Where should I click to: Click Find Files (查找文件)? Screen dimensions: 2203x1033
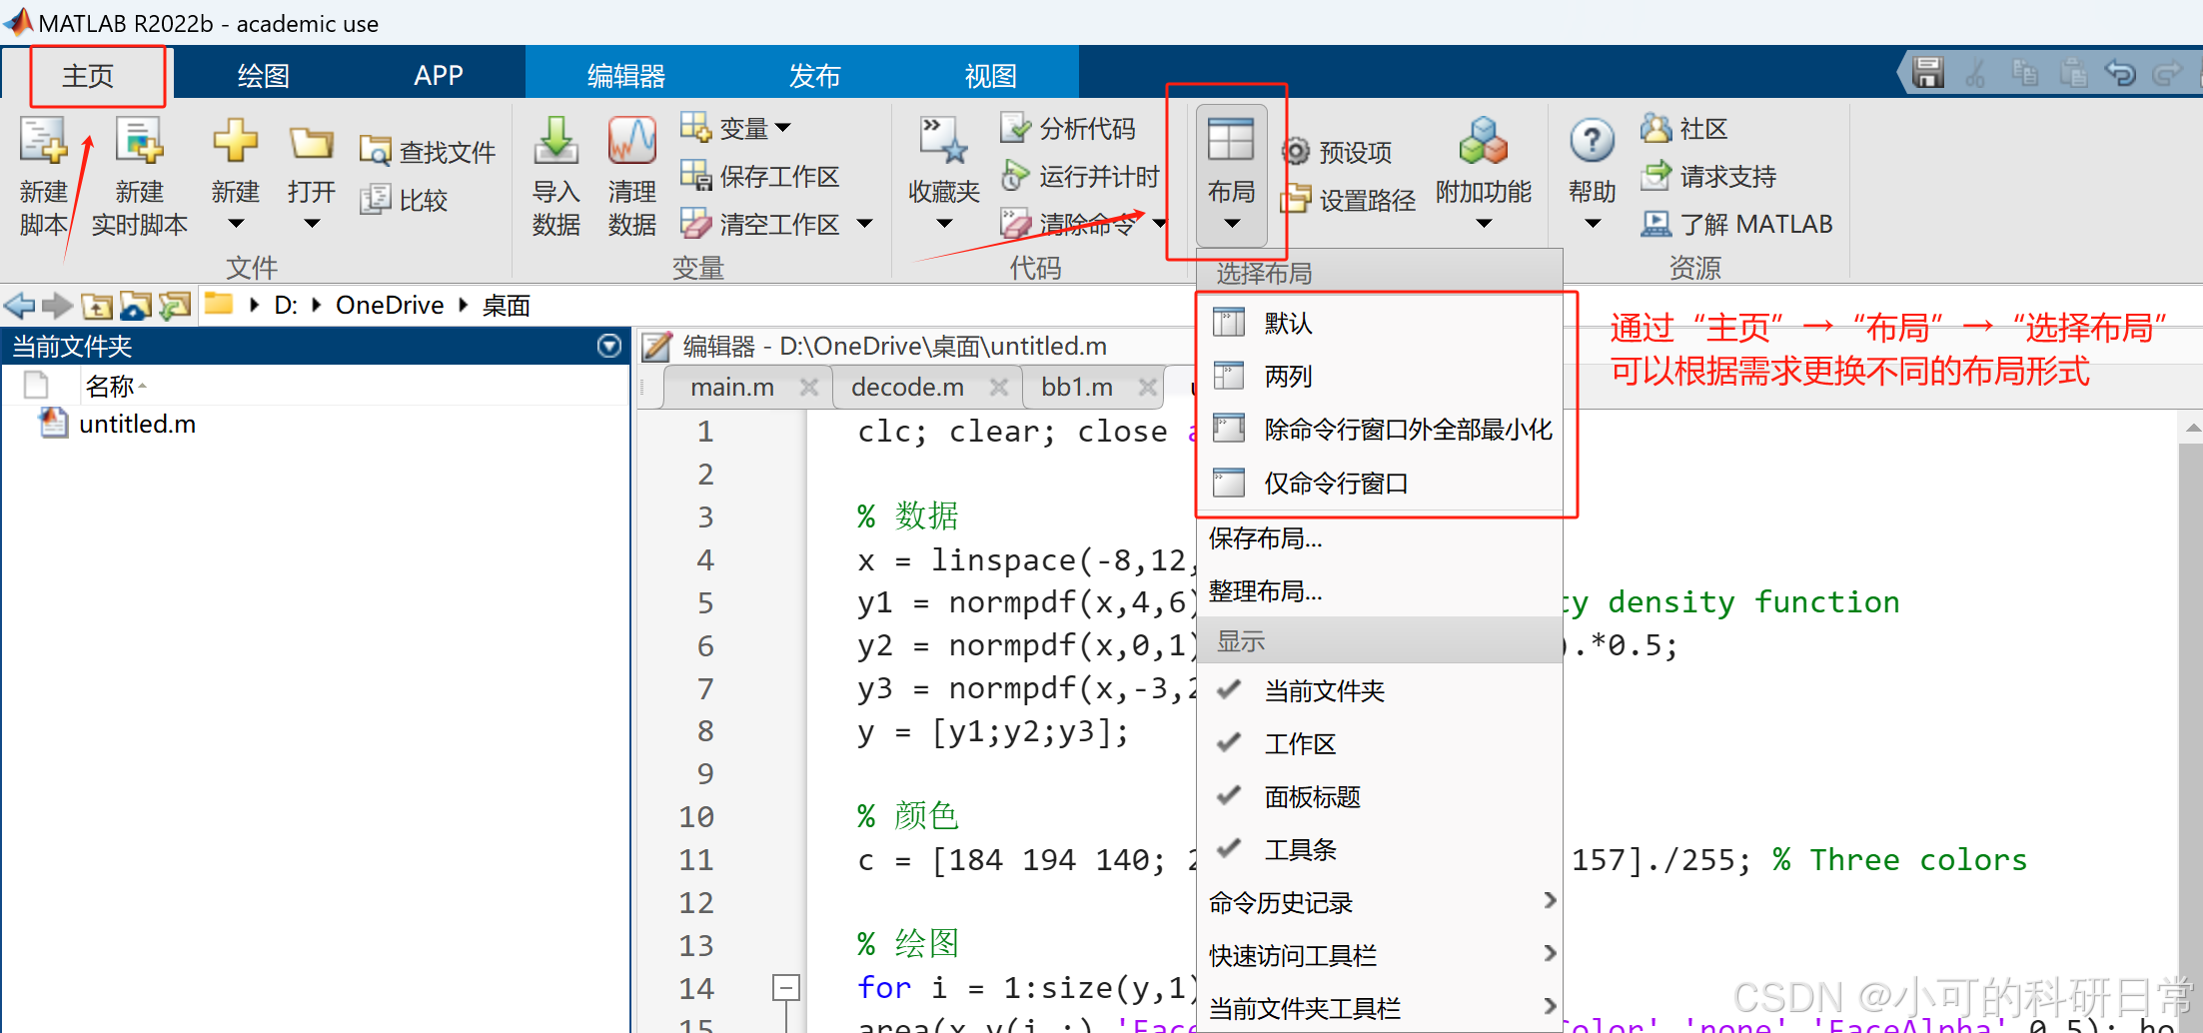[427, 152]
